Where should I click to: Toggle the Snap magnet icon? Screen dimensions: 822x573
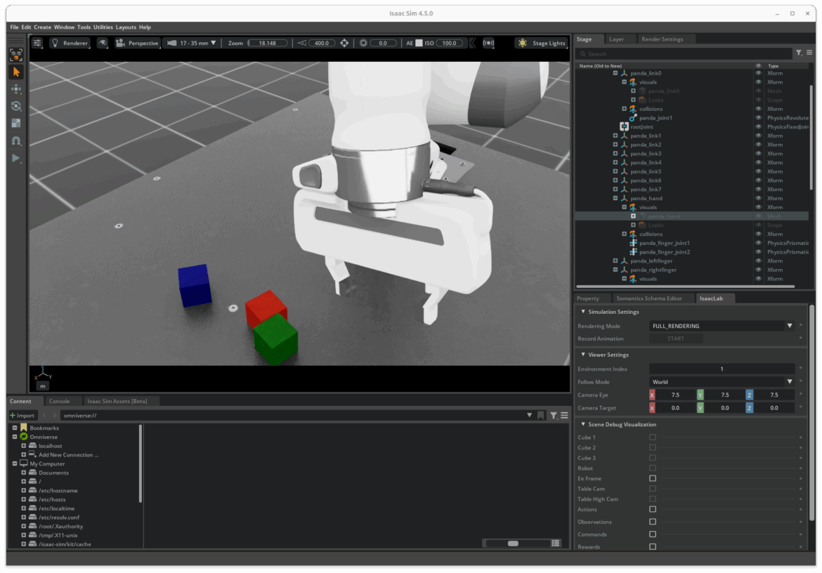(x=15, y=140)
